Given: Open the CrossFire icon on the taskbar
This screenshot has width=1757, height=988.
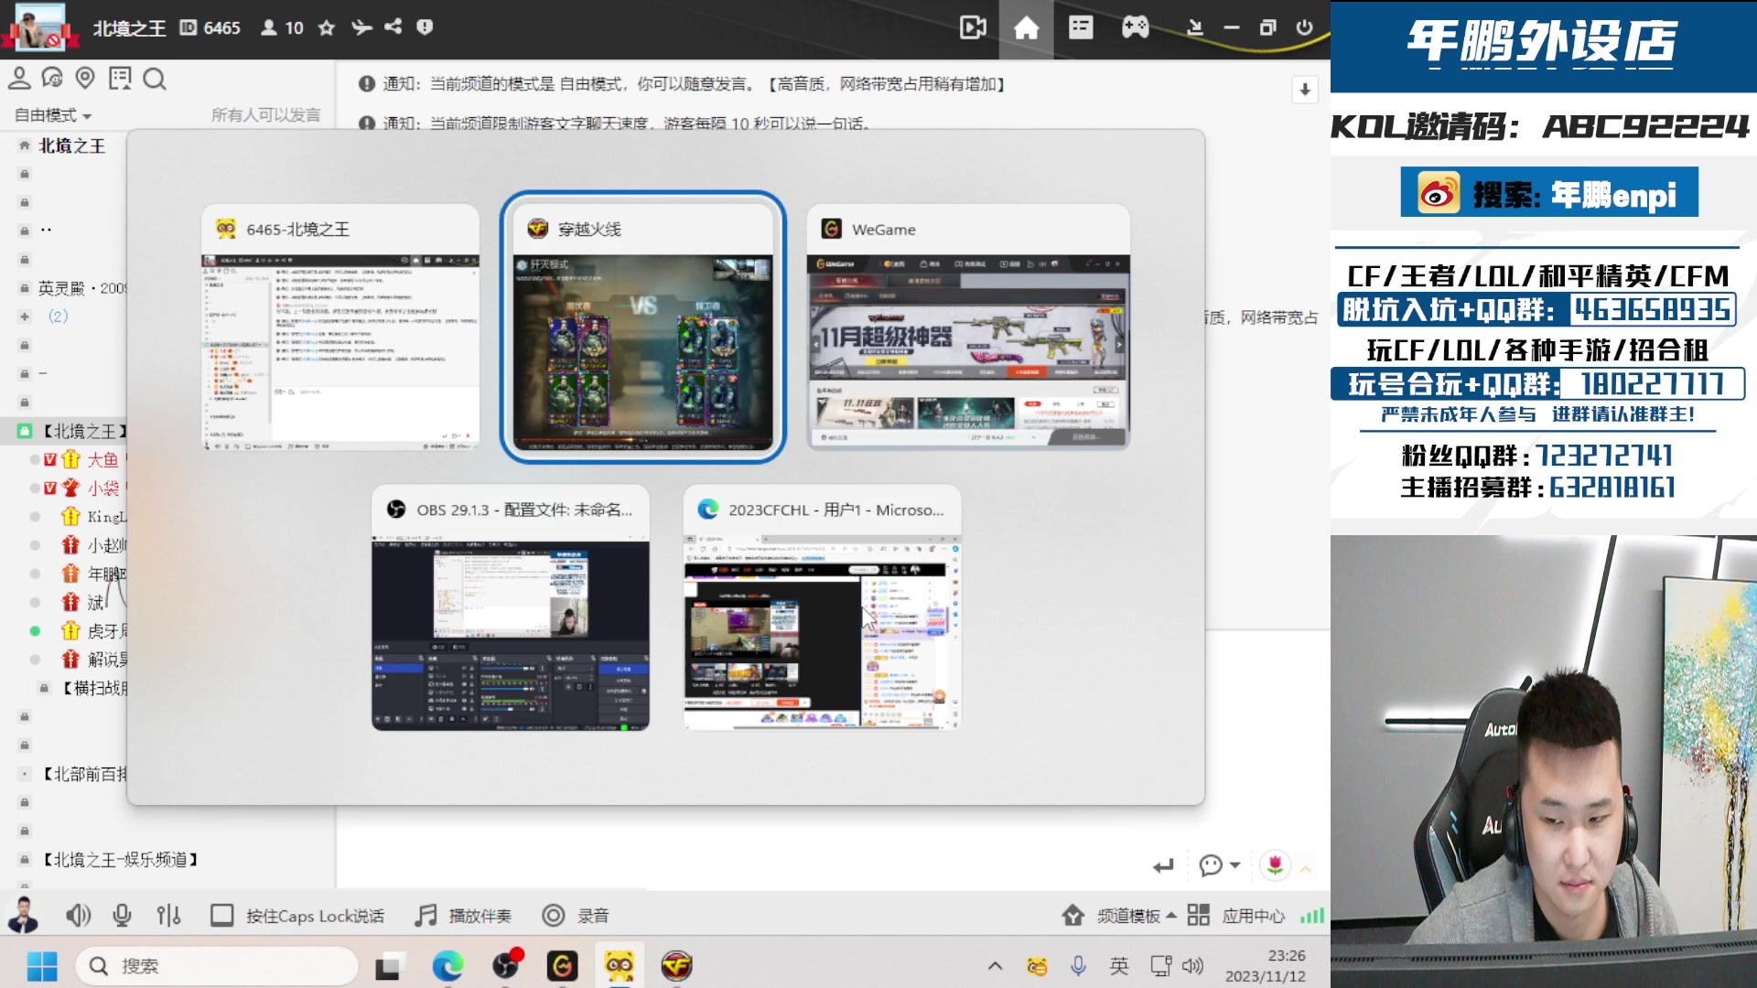Looking at the screenshot, I should click(x=676, y=966).
